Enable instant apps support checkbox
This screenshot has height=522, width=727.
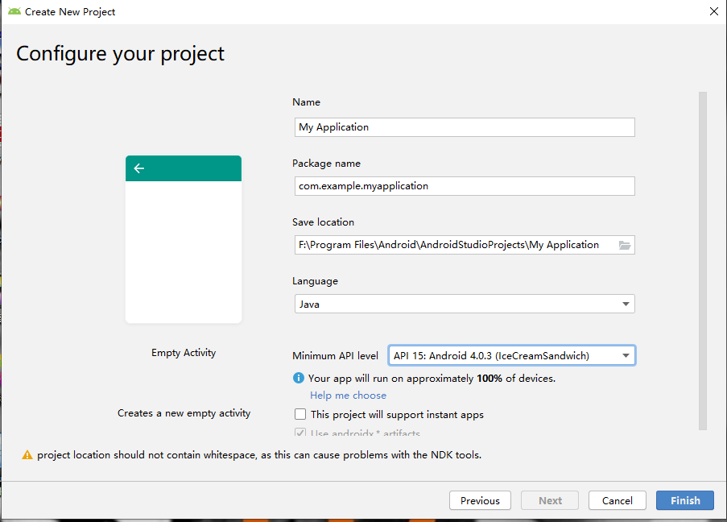tap(300, 415)
